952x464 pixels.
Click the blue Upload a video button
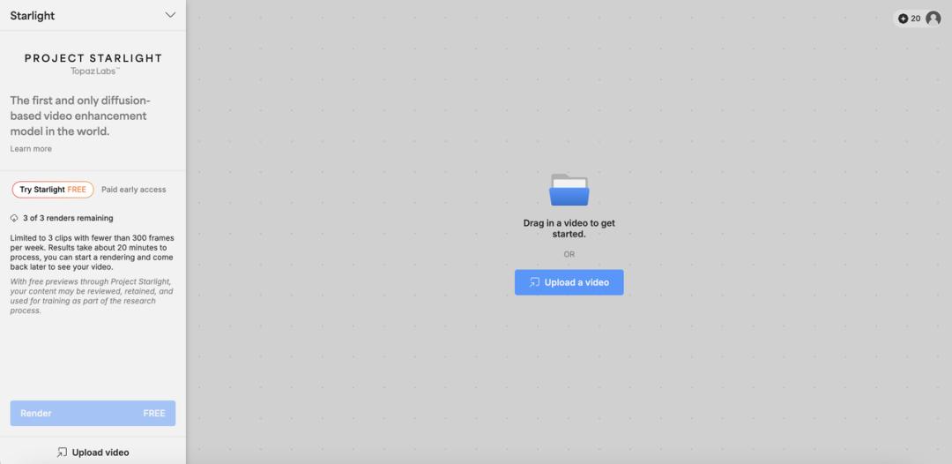(569, 282)
